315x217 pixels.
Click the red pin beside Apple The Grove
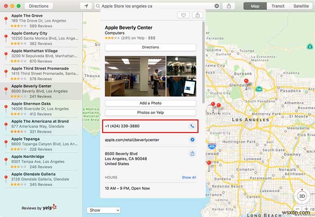6,20
